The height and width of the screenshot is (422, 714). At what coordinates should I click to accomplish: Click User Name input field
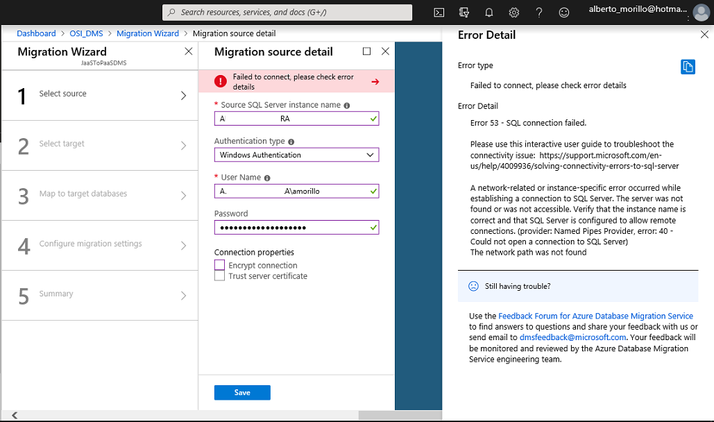tap(296, 191)
